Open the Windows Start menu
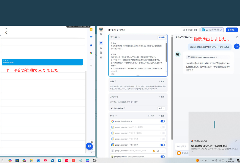The width and height of the screenshot is (240, 164). 3,160
